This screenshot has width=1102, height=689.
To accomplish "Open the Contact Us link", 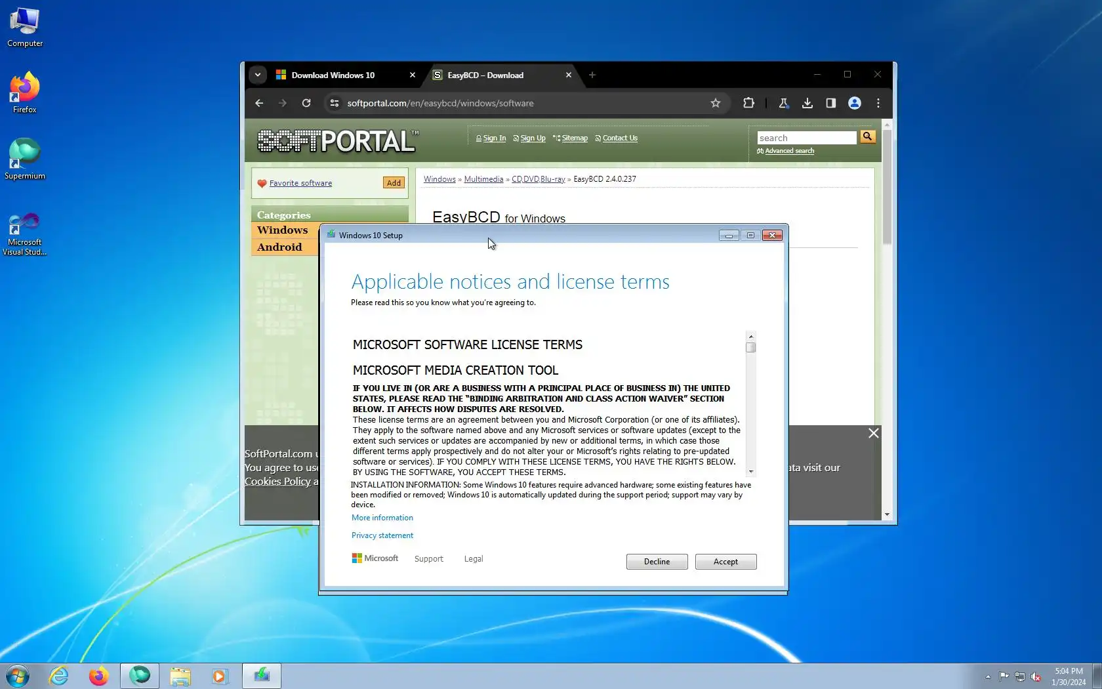I will tap(620, 138).
